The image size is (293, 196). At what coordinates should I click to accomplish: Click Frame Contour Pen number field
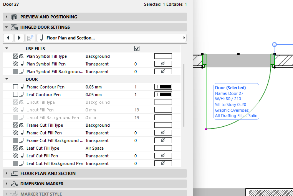pos(136,87)
